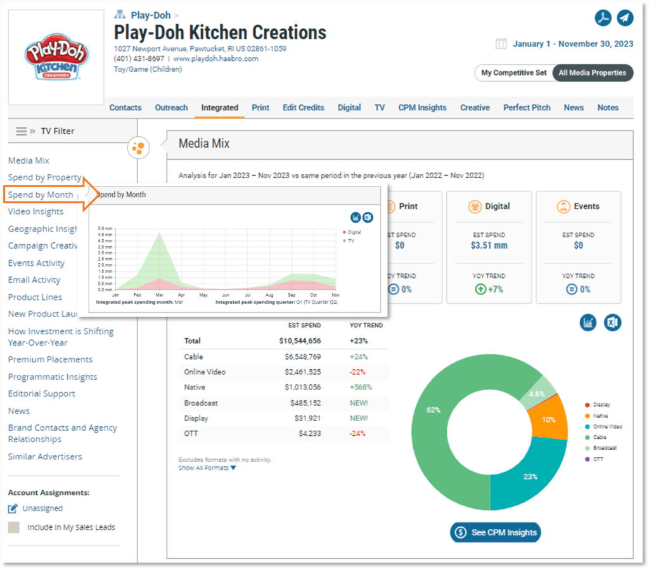This screenshot has width=649, height=569.
Task: Open the Contacts tab
Action: [x=125, y=108]
